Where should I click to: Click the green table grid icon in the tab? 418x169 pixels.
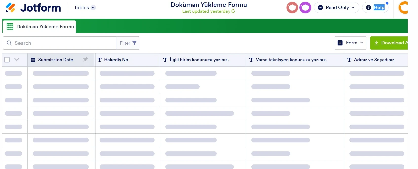10,27
